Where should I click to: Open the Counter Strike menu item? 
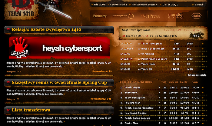click(118, 5)
